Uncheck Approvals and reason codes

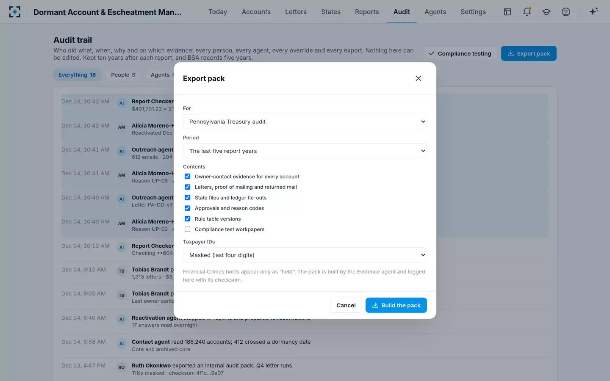[187, 208]
